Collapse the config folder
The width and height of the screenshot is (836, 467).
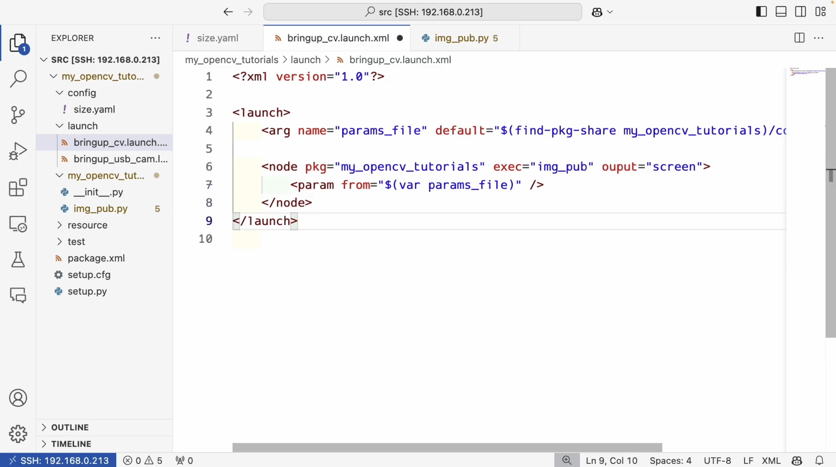(81, 93)
